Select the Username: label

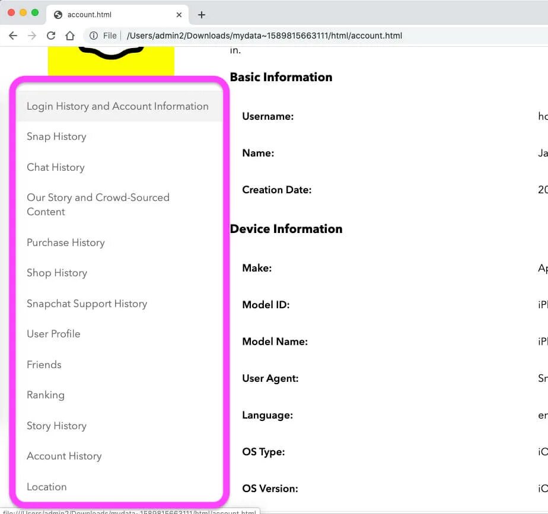click(x=267, y=116)
